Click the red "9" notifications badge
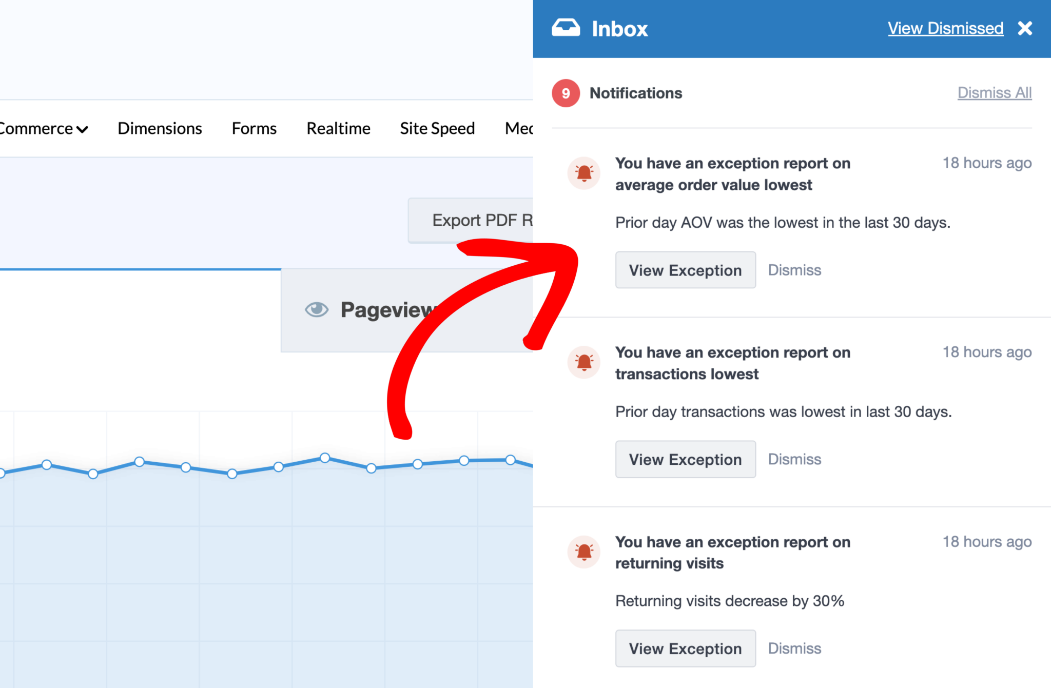Screen dimensions: 1051x688 tap(565, 93)
